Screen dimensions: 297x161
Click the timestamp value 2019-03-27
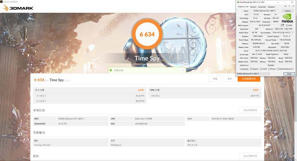[x=222, y=119]
